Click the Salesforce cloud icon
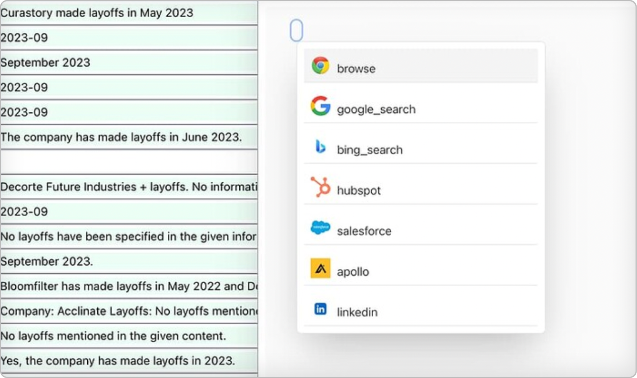The width and height of the screenshot is (637, 378). click(x=320, y=228)
